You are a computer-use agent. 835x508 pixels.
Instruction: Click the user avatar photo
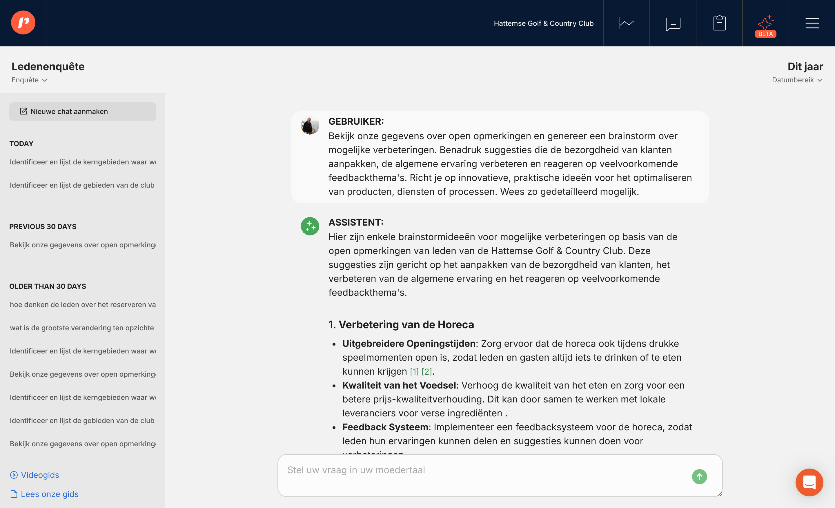point(310,125)
